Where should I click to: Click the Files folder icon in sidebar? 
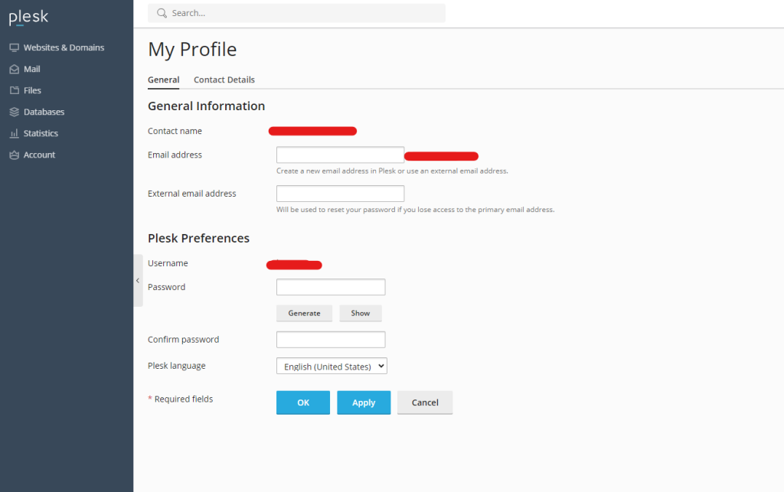14,90
